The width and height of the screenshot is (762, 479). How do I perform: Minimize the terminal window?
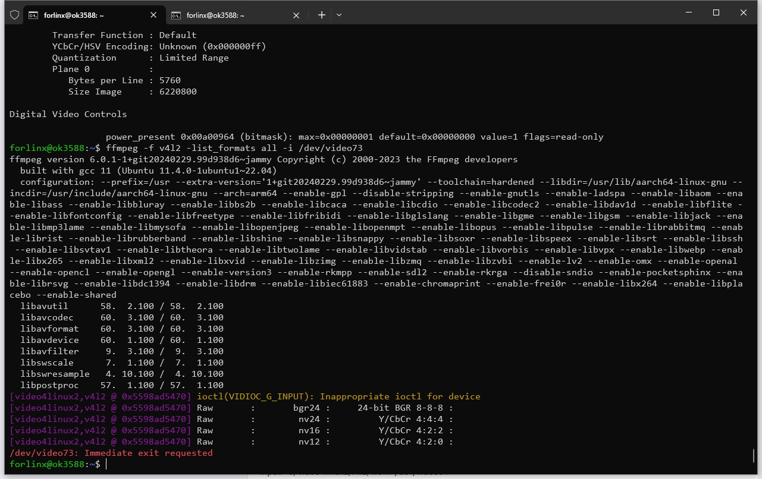(x=688, y=12)
